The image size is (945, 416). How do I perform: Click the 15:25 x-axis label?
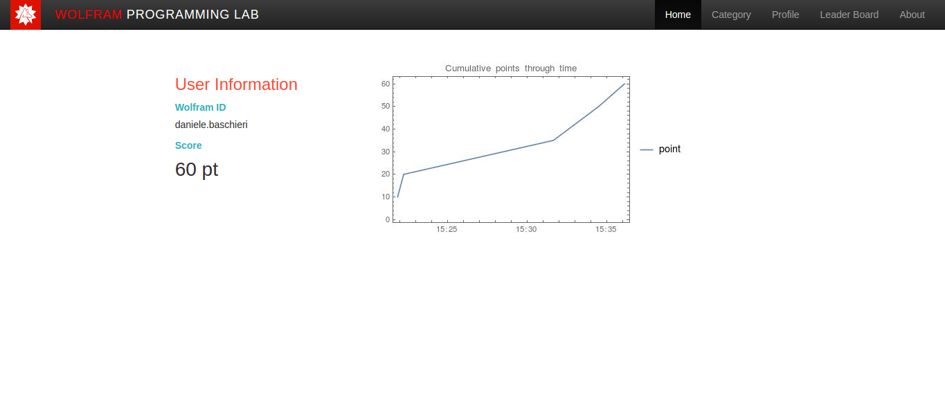(x=447, y=229)
